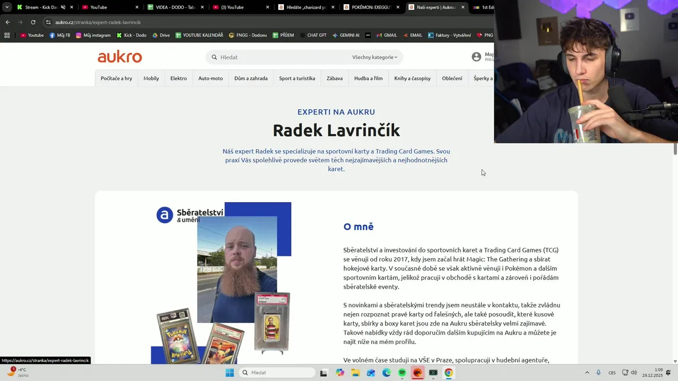This screenshot has height=381, width=678.
Task: Reload the page with the refresh icon
Action: tap(33, 22)
